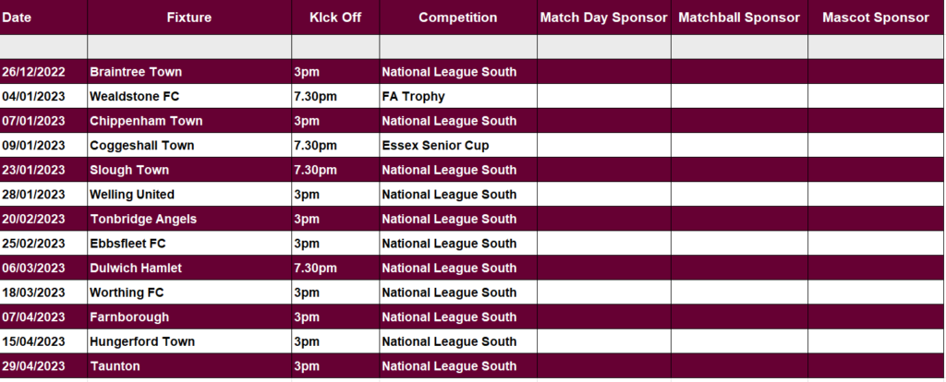This screenshot has width=946, height=382.
Task: Click the Braintree Town fixture cell
Action: coord(189,72)
